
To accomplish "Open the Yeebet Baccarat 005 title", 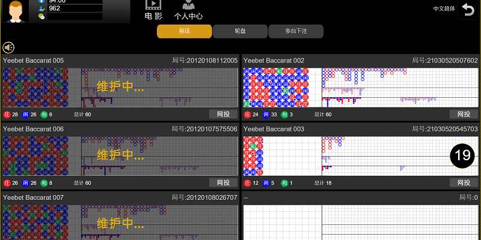I will coord(34,61).
